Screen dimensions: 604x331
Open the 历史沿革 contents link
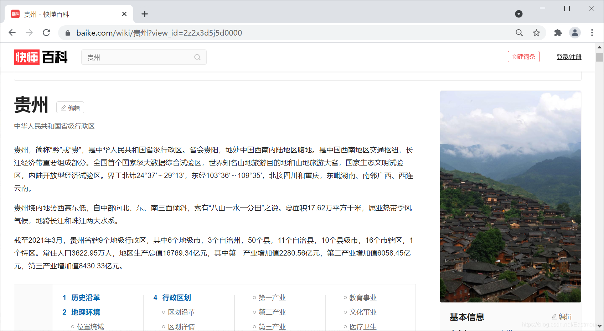[85, 298]
